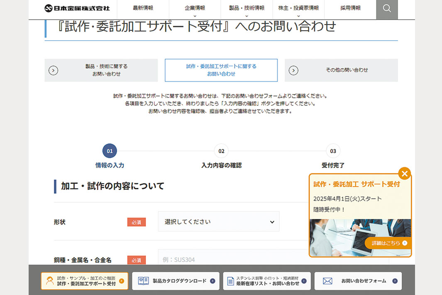Close the orange support popup banner

[405, 173]
